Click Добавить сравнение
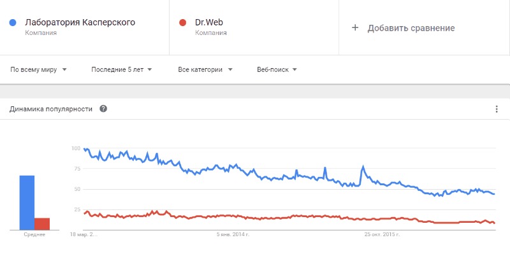The image size is (510, 261). 411,28
